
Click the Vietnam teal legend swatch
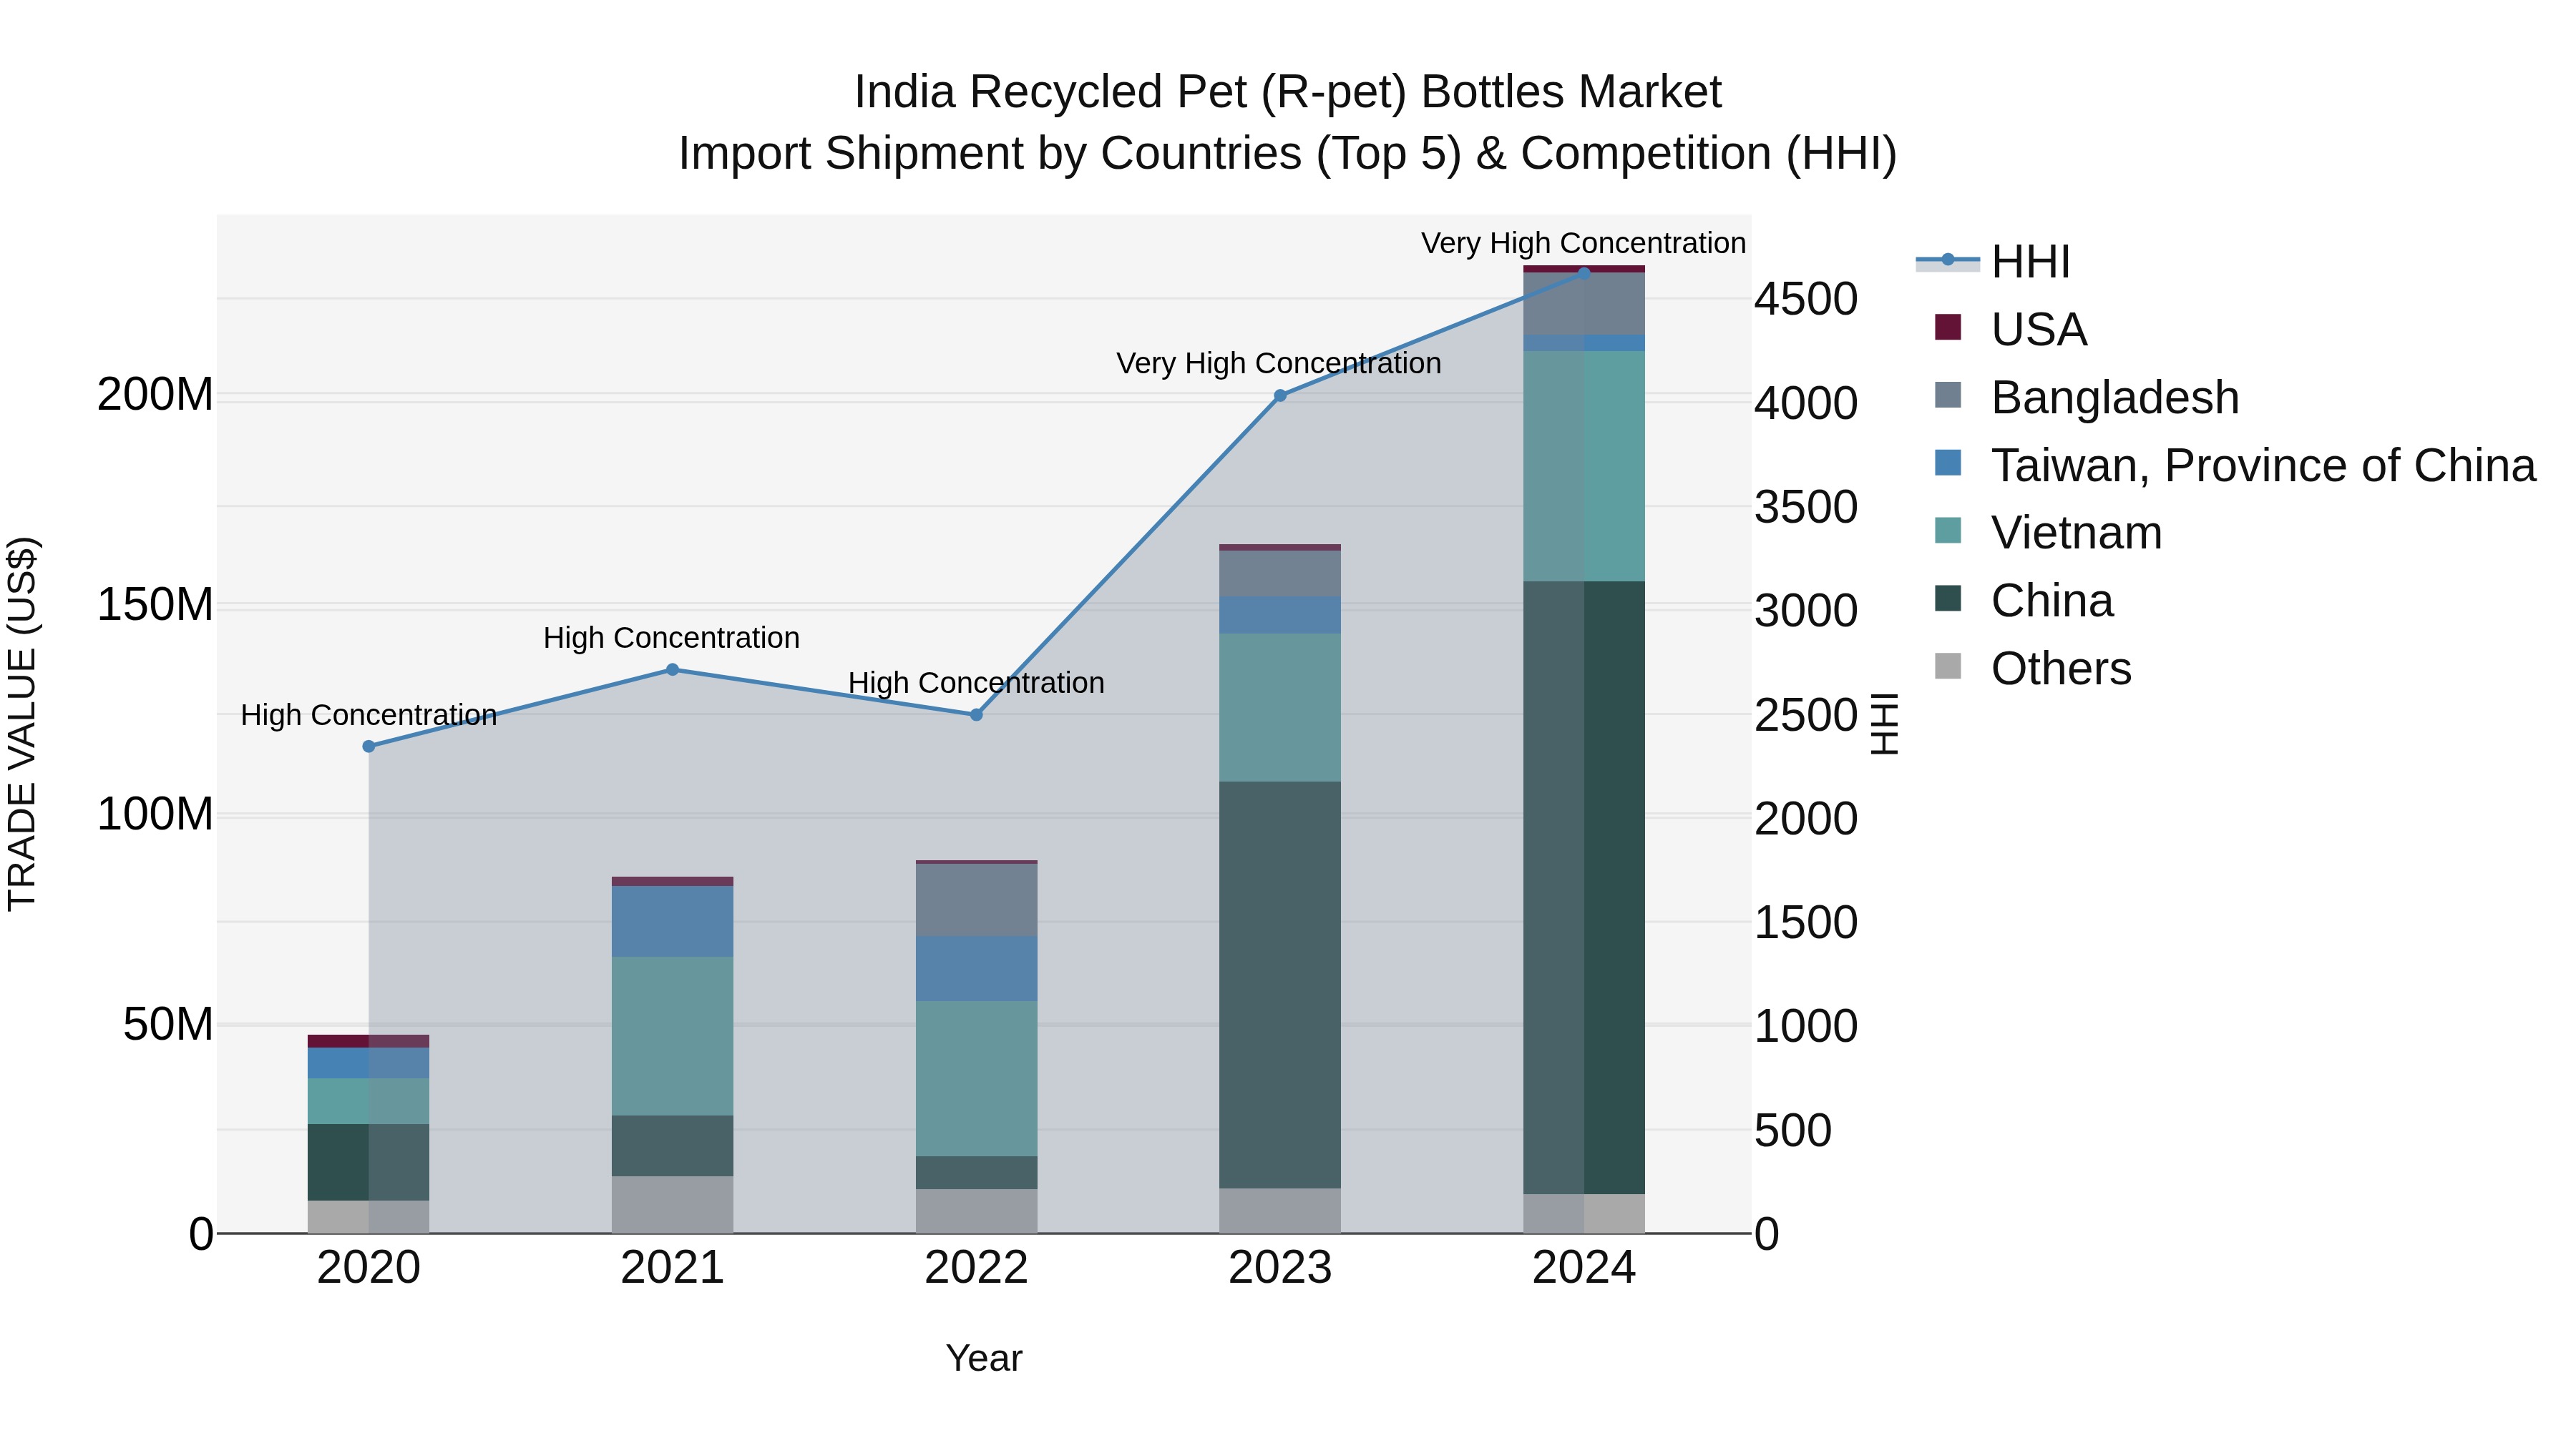click(x=1948, y=531)
